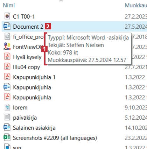Click the C1 T00-1 media file icon
The image size is (147, 149).
(7, 16)
